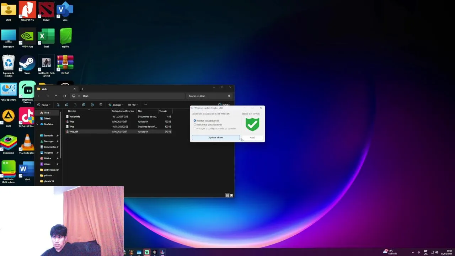Open the planeta 33 folder in sidebar
This screenshot has height=256, width=455.
pyautogui.click(x=49, y=181)
